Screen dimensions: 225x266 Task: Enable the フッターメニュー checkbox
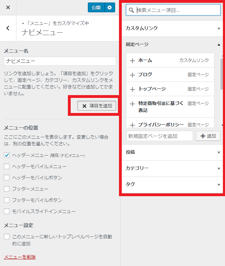(x=7, y=189)
